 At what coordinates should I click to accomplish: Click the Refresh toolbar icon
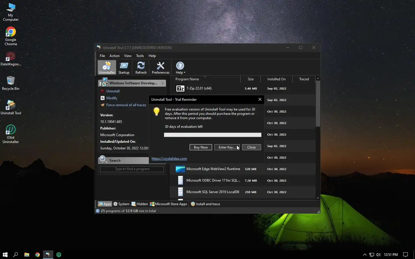click(x=141, y=68)
